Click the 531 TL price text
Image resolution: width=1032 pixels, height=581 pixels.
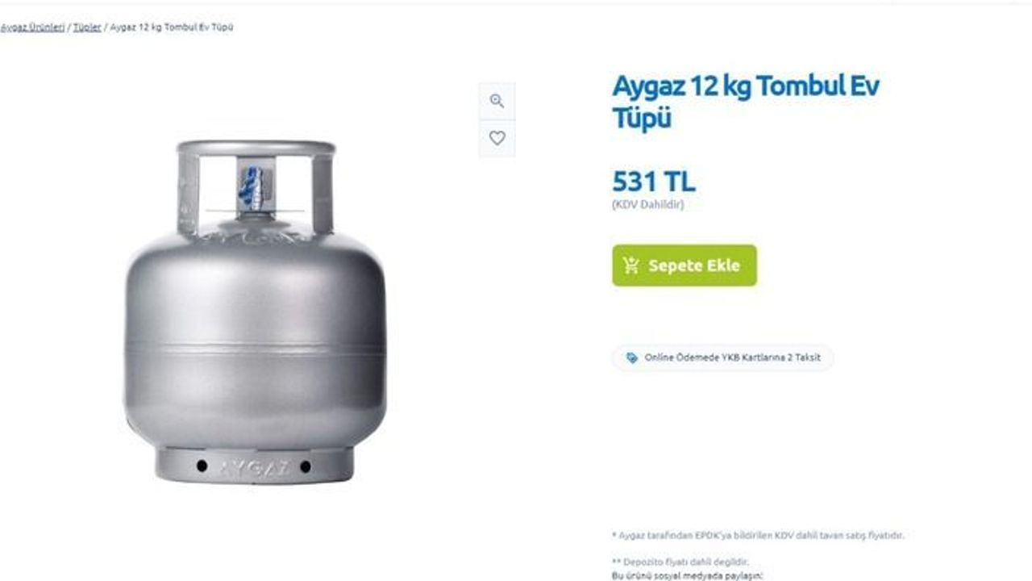pos(654,182)
